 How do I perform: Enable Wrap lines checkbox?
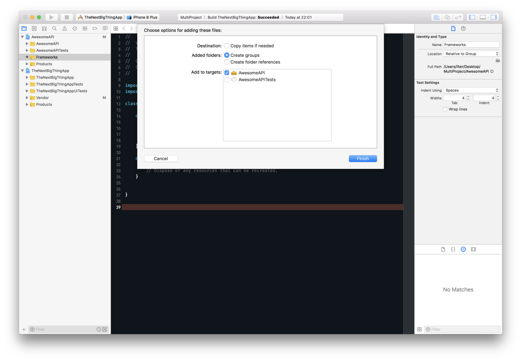445,109
